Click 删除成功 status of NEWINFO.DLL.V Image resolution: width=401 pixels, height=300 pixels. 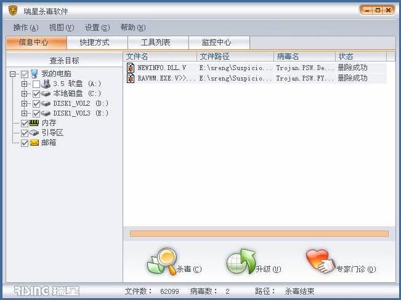point(353,68)
